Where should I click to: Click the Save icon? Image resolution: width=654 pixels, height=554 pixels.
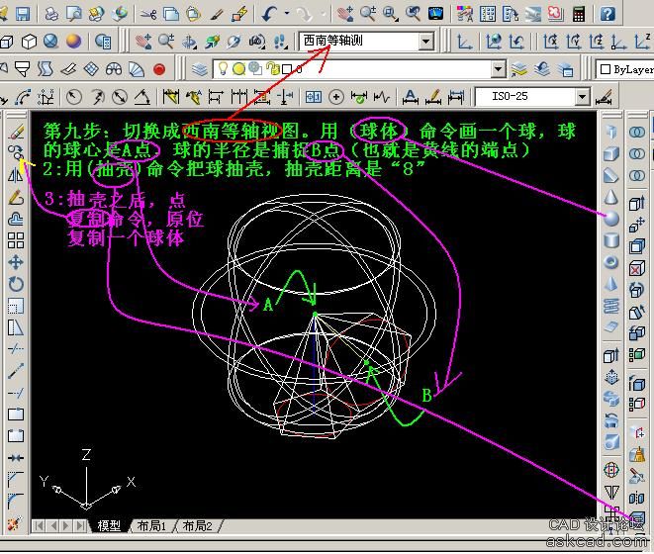[x=23, y=14]
